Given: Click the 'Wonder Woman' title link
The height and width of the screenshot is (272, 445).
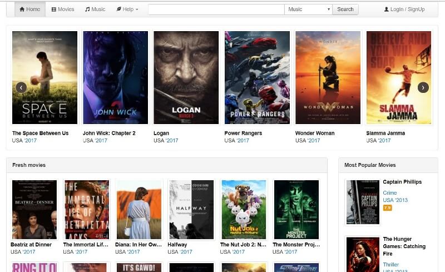Looking at the screenshot, I should (315, 133).
